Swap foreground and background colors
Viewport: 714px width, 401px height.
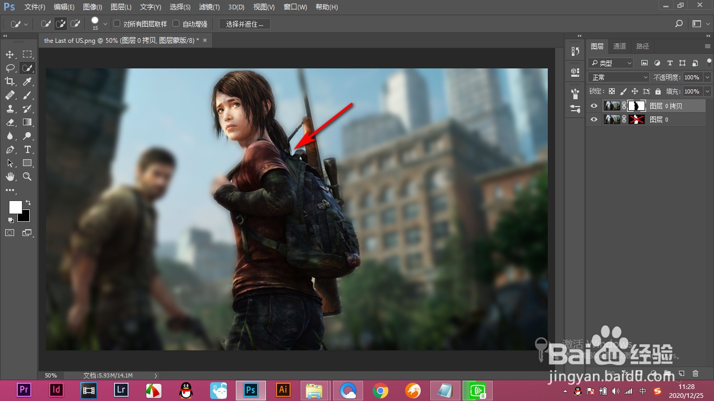[28, 203]
